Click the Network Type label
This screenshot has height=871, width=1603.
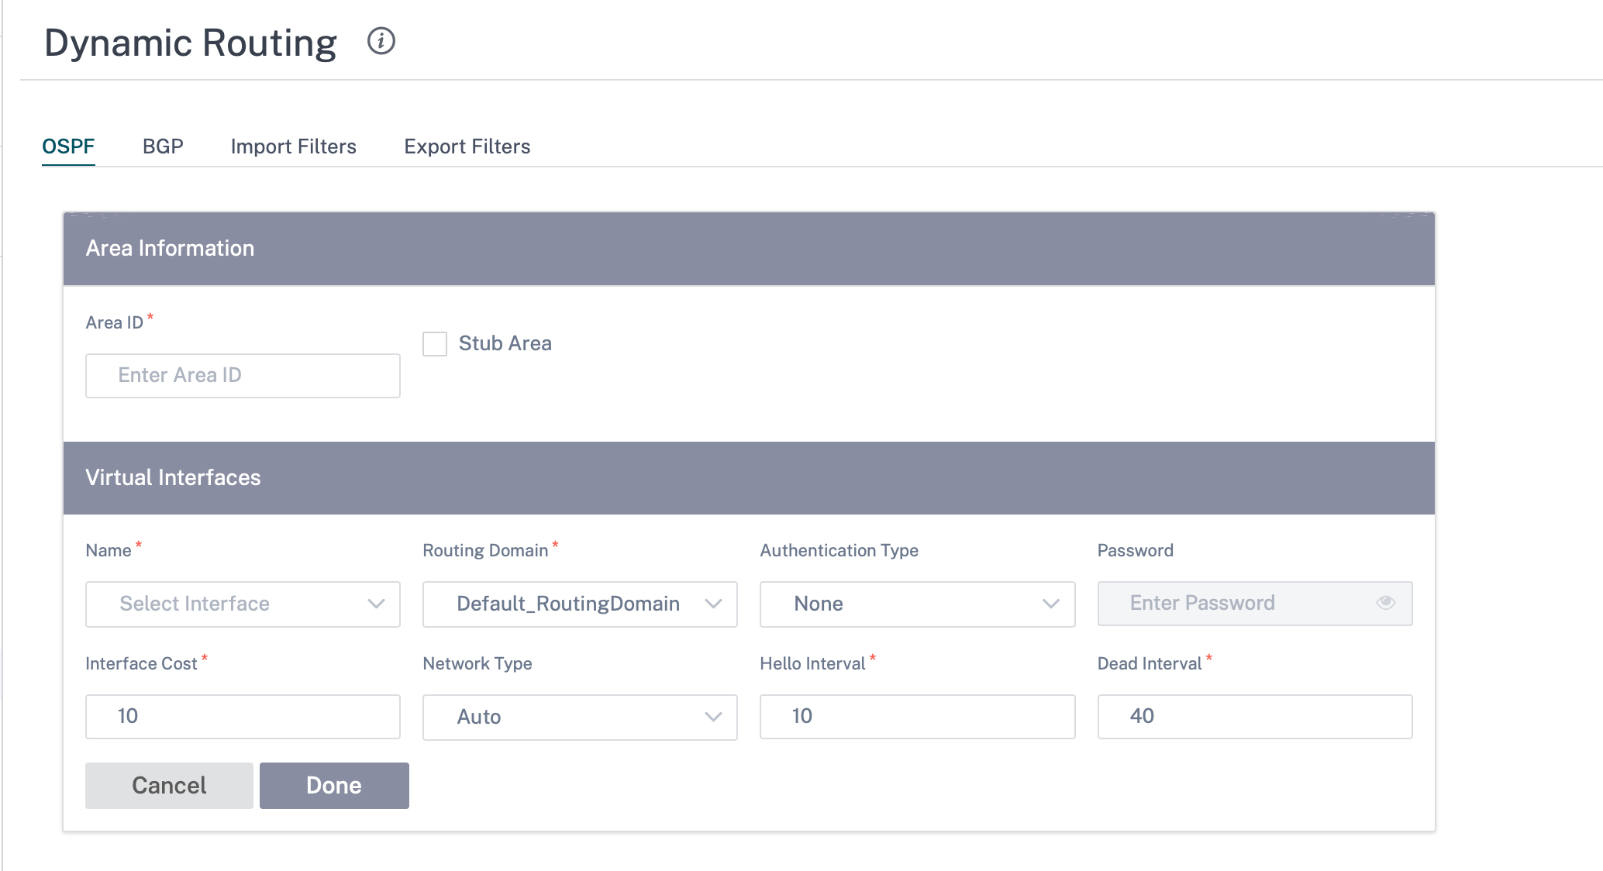pos(477,663)
